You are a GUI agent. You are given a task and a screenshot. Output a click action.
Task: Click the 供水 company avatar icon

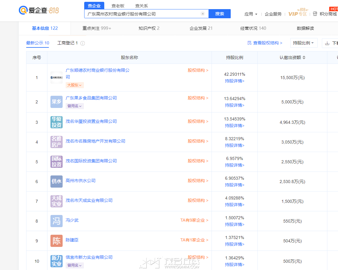tap(57, 181)
